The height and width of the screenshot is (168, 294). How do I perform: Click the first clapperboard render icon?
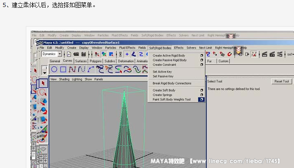pyautogui.click(x=265, y=54)
